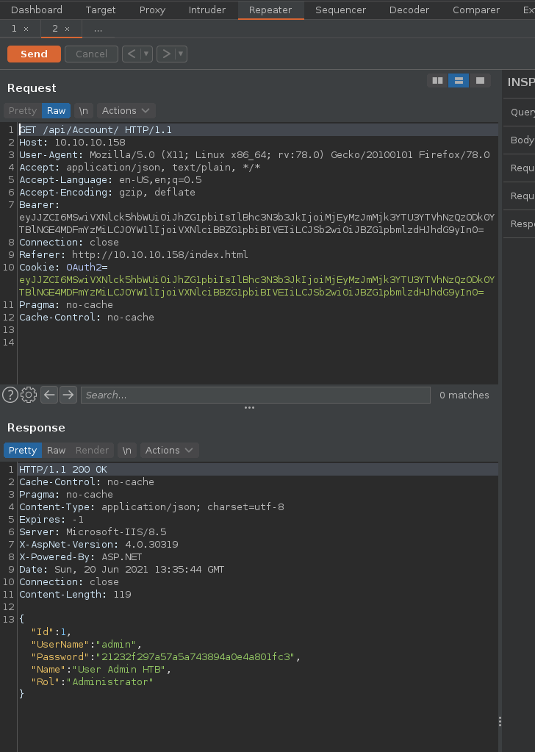Click the GET /api/Account/ request line
535x752 pixels.
(x=96, y=130)
